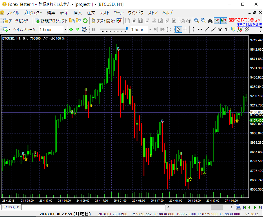Click the pause test button
This screenshot has height=217, width=263.
[94, 29]
